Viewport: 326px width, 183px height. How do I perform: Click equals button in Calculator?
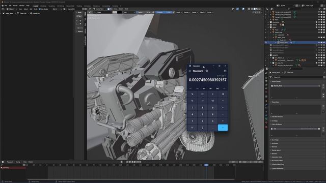pyautogui.click(x=223, y=128)
